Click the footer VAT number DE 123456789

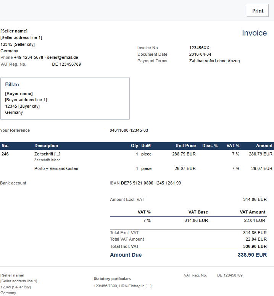pyautogui.click(x=230, y=275)
